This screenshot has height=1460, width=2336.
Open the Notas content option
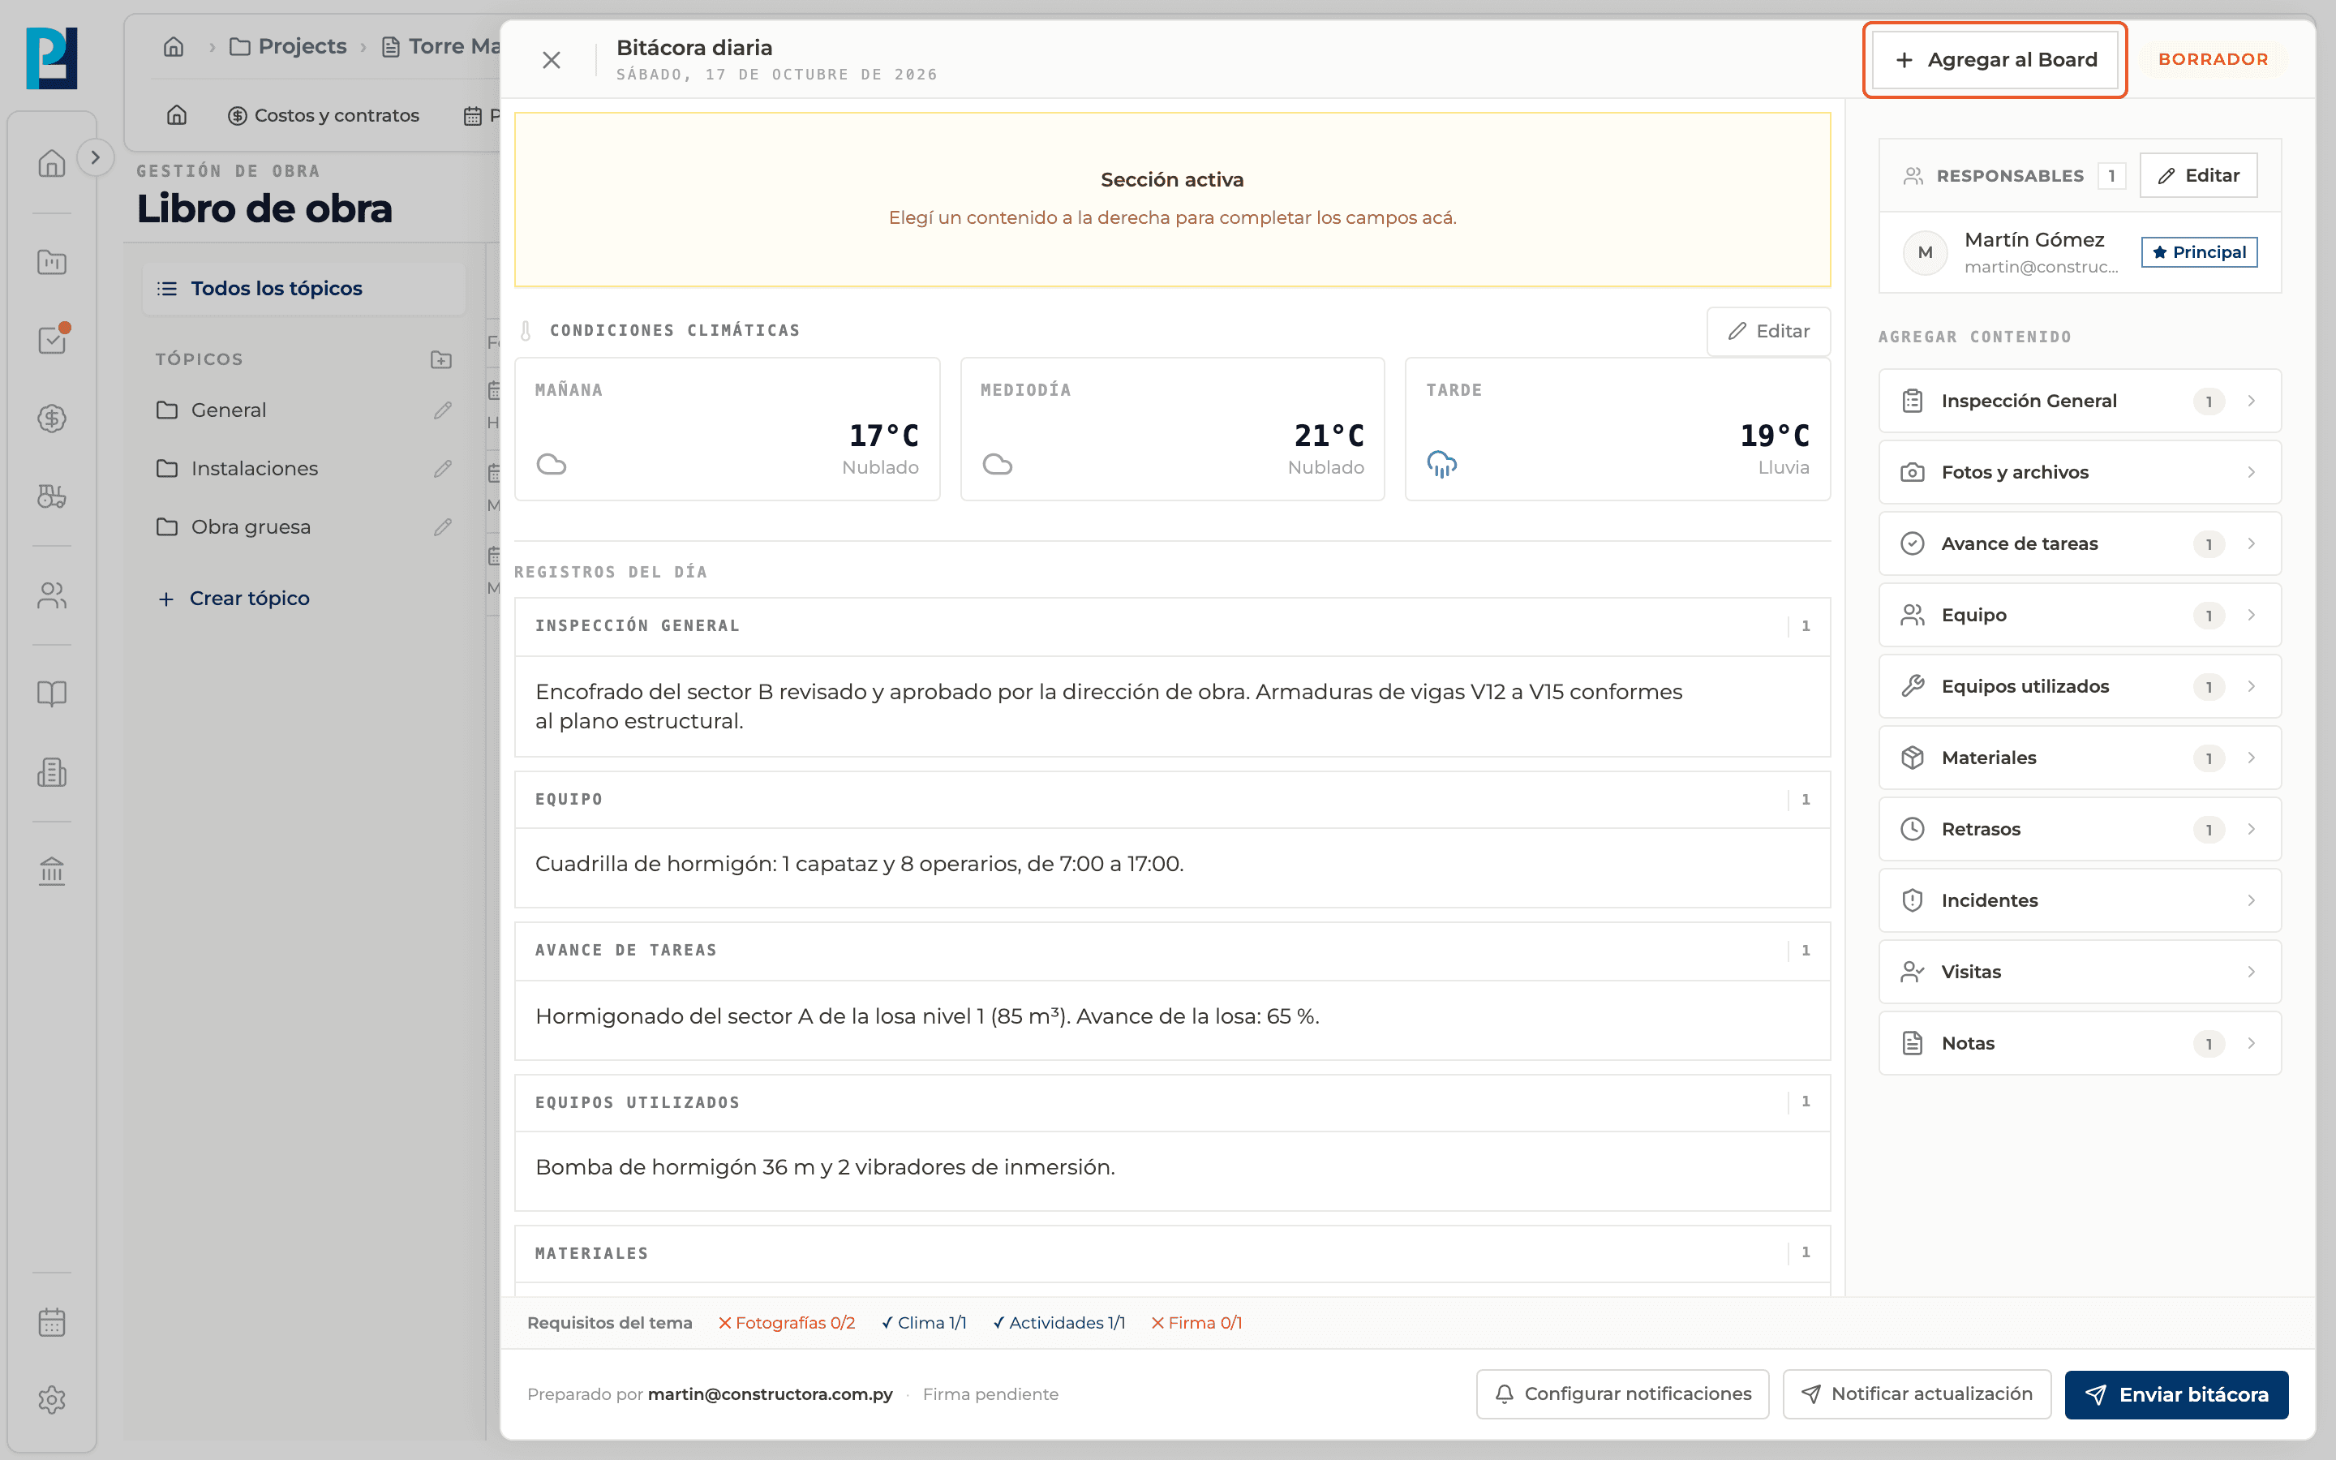point(2079,1044)
